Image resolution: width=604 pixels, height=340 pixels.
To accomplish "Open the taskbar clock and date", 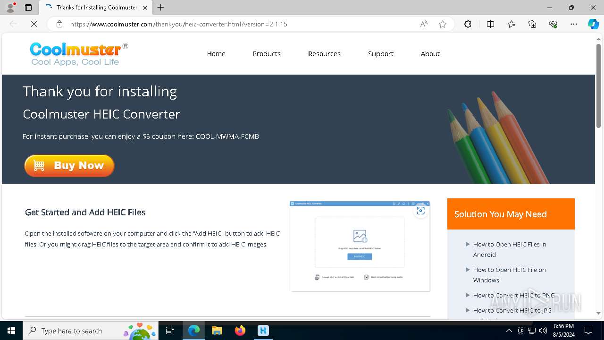I will [x=564, y=331].
